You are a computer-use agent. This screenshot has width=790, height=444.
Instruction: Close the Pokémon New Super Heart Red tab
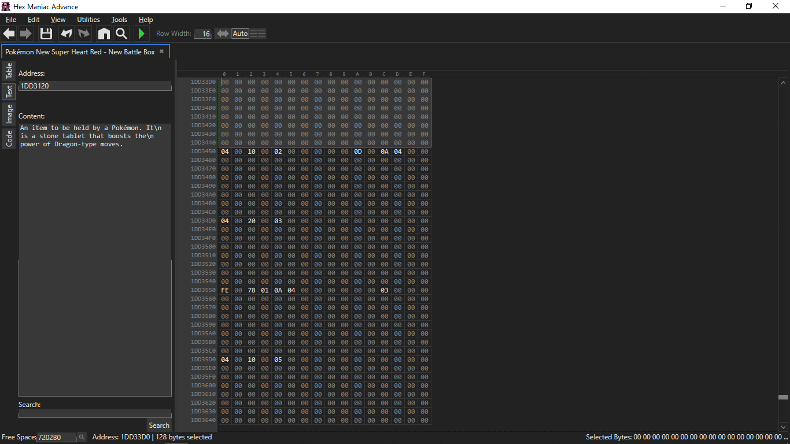[x=162, y=51]
